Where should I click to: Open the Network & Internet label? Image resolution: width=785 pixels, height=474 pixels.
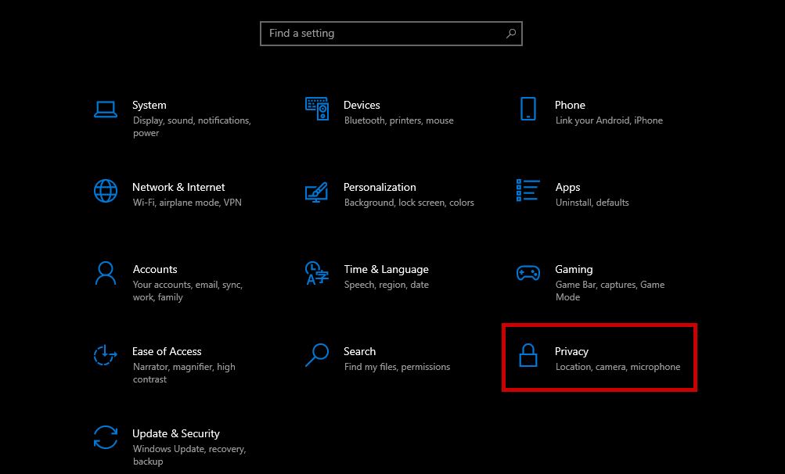coord(178,187)
